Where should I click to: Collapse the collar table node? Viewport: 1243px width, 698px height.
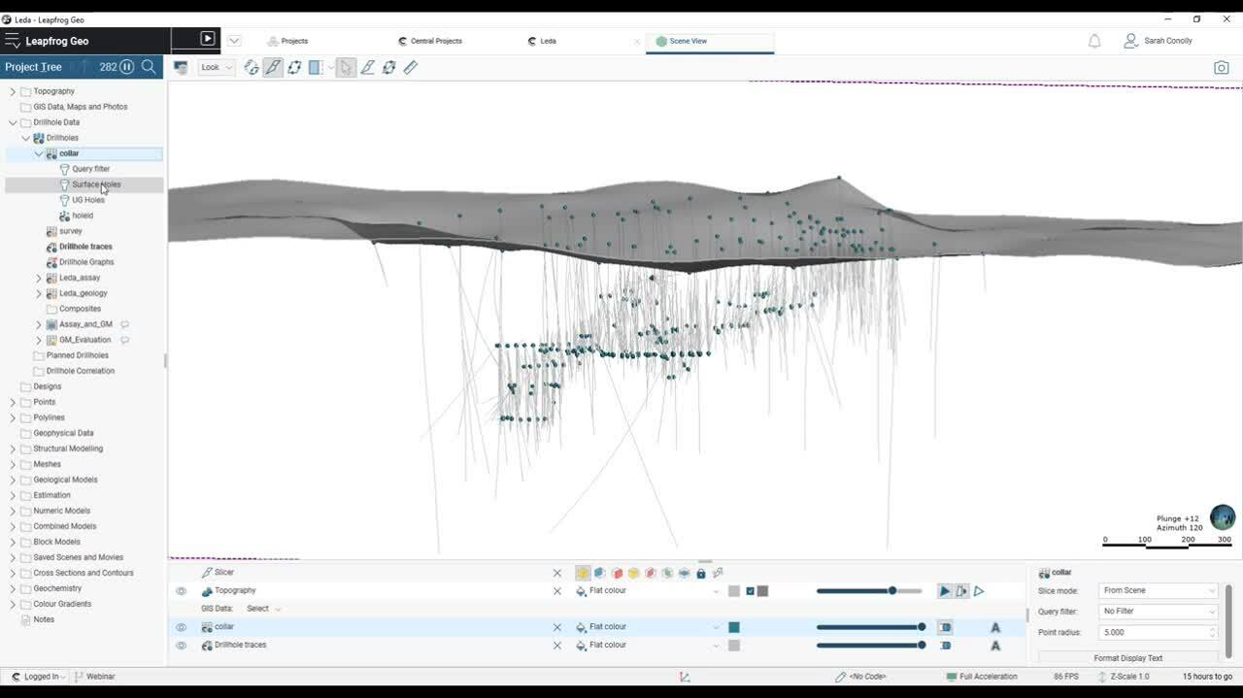(x=39, y=153)
